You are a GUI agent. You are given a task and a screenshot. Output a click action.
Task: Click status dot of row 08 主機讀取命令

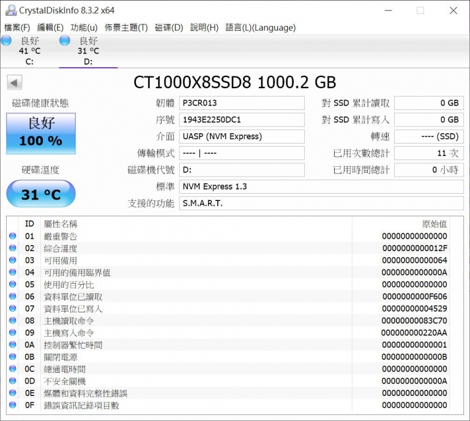click(x=13, y=320)
